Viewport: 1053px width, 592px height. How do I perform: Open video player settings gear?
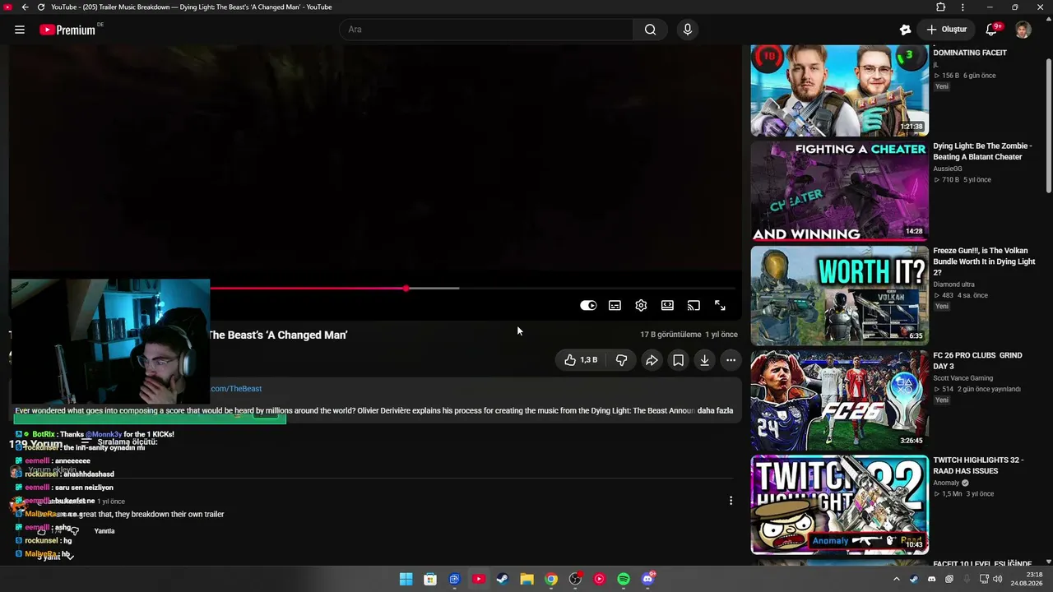(x=641, y=306)
